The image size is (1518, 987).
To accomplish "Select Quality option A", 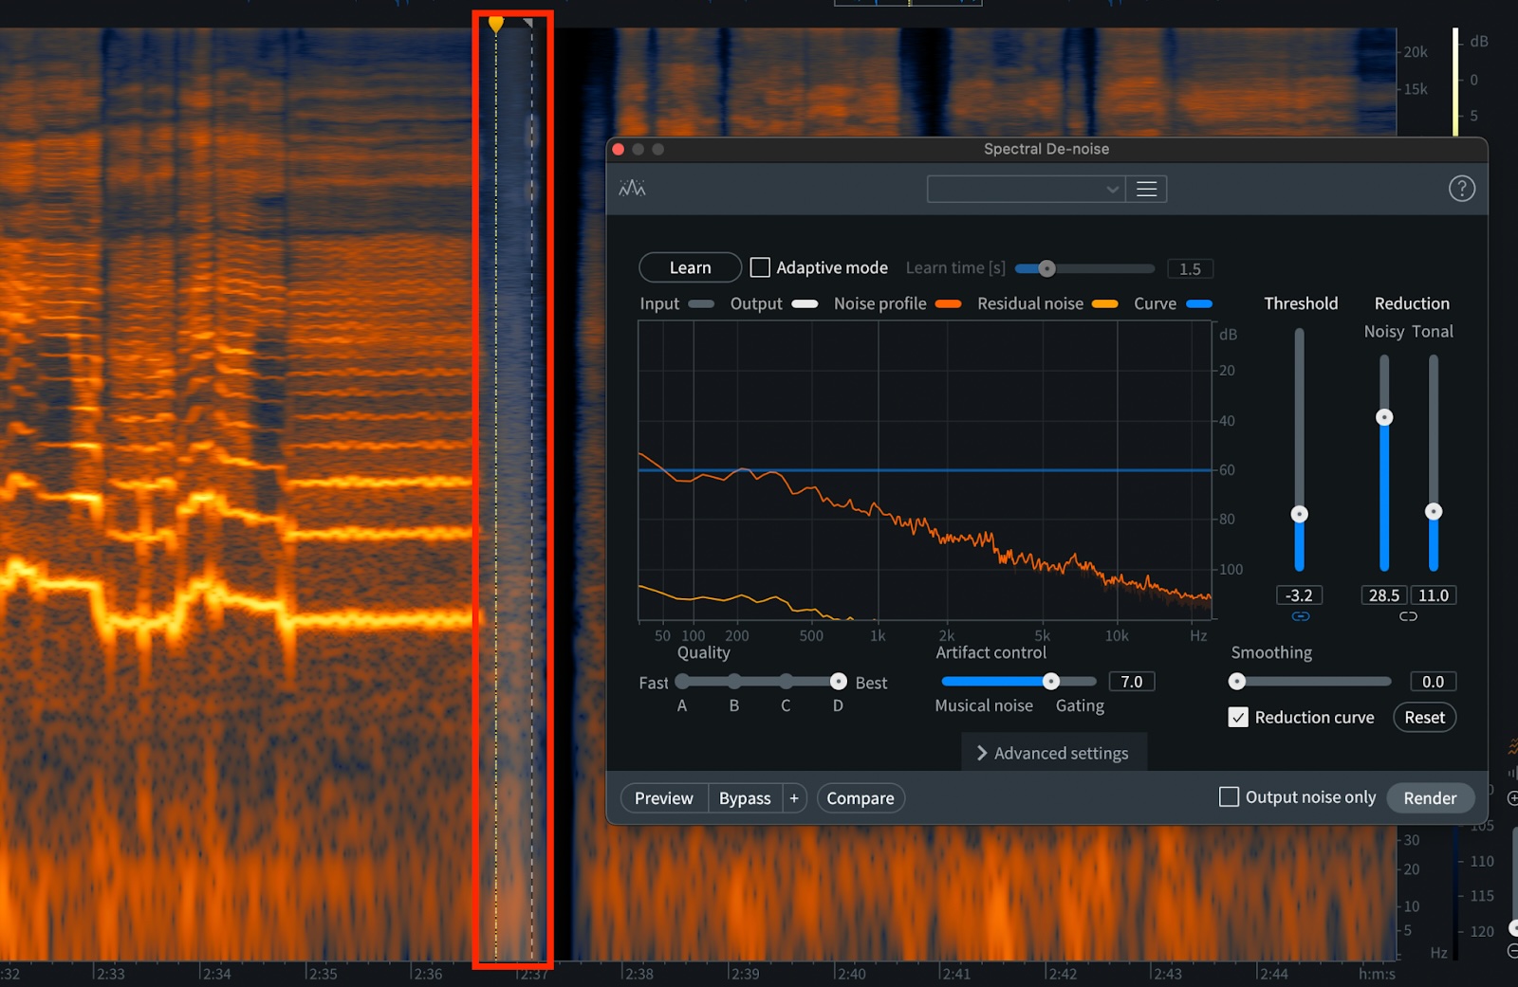I will pyautogui.click(x=682, y=682).
